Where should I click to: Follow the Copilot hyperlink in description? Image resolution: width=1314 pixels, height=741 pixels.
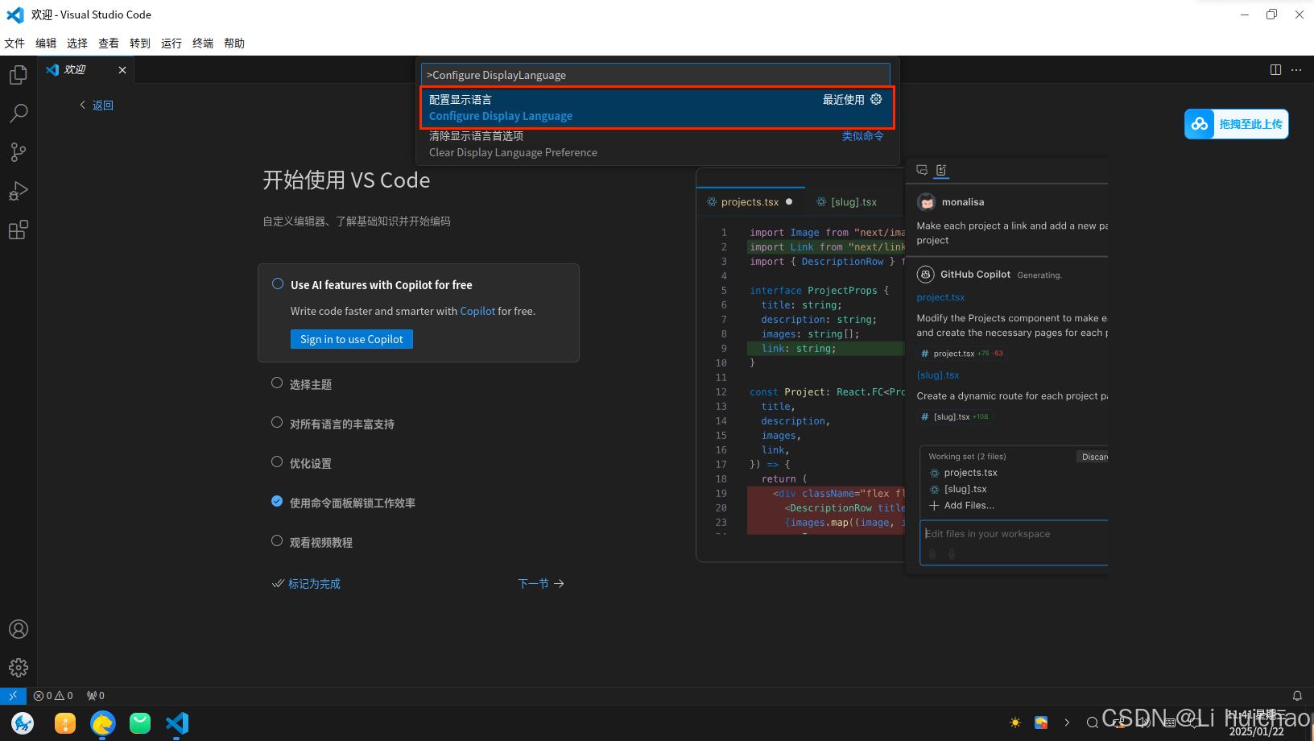click(x=477, y=311)
